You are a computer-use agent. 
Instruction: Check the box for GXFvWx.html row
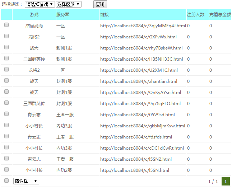pos(6,36)
